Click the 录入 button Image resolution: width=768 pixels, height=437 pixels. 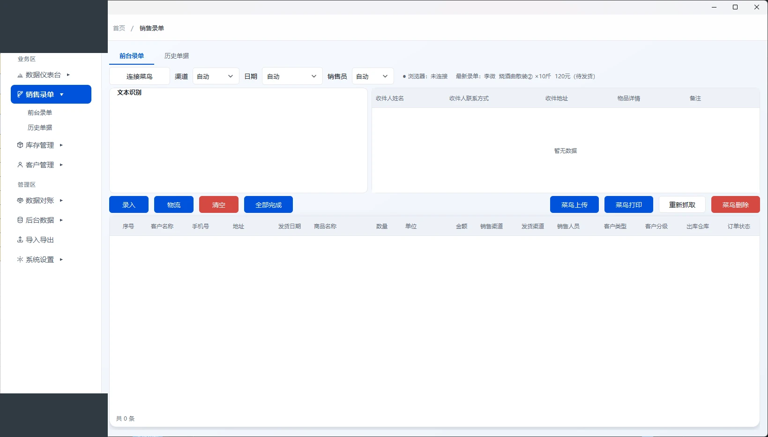[129, 205]
